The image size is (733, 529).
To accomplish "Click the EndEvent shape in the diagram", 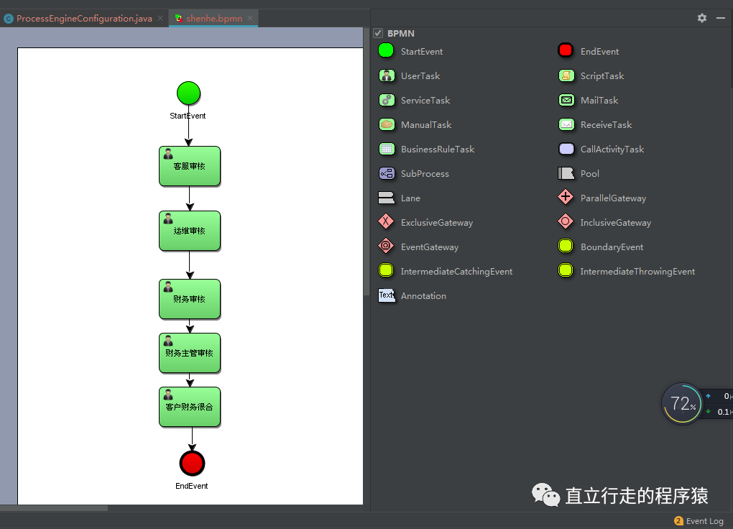I will pos(192,463).
